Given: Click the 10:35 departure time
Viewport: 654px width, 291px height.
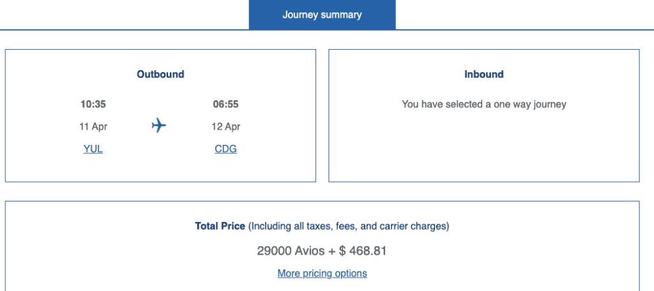Looking at the screenshot, I should tap(93, 104).
